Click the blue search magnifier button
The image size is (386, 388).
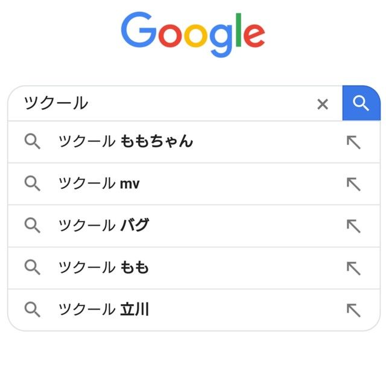coord(361,103)
